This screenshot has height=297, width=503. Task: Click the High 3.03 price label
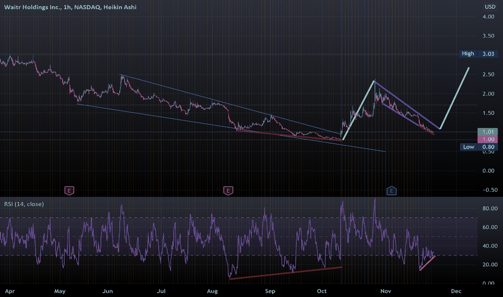tap(478, 53)
